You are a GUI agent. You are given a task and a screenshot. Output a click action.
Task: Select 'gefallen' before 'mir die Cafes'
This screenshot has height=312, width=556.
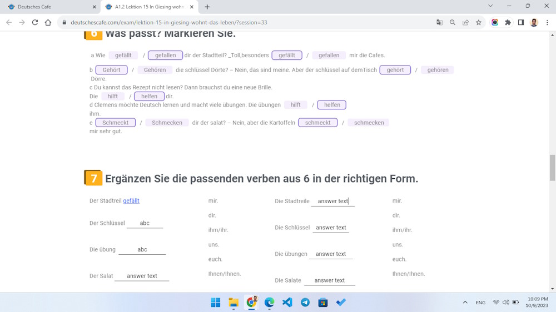click(x=329, y=56)
